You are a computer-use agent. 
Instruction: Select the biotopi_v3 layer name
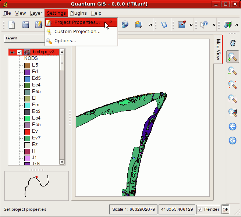pos(43,52)
